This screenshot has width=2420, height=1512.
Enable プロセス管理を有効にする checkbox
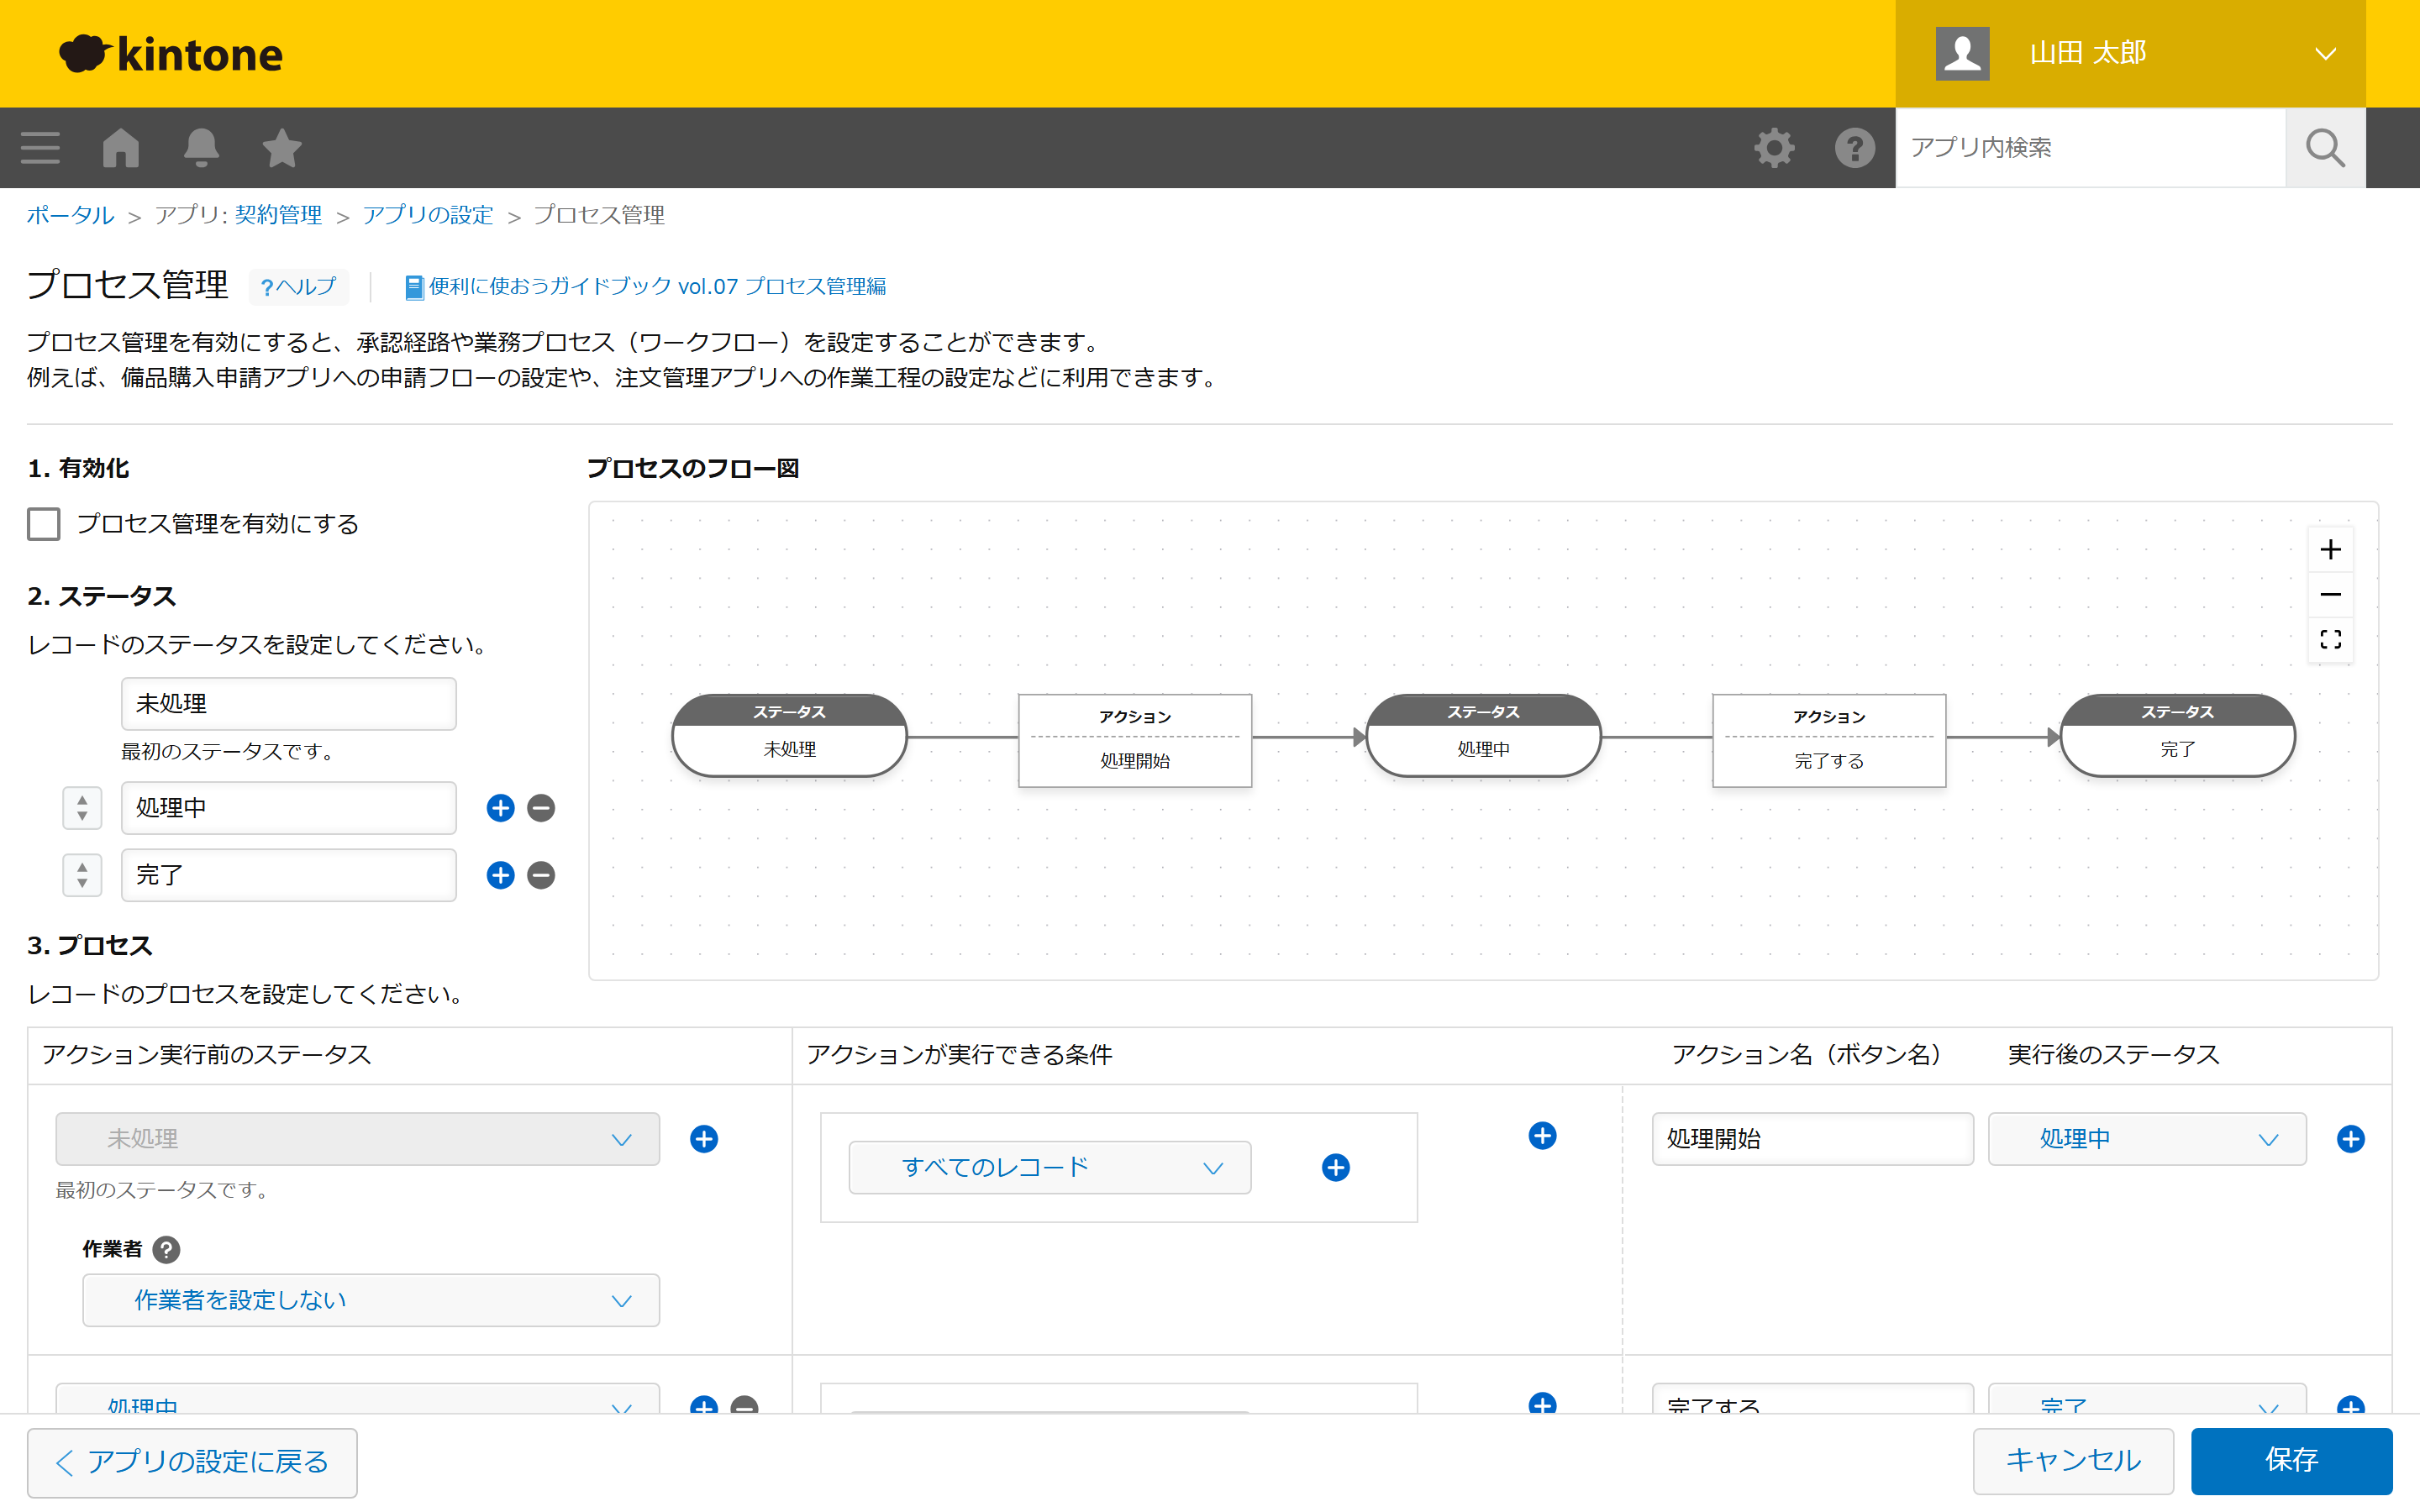pyautogui.click(x=44, y=524)
